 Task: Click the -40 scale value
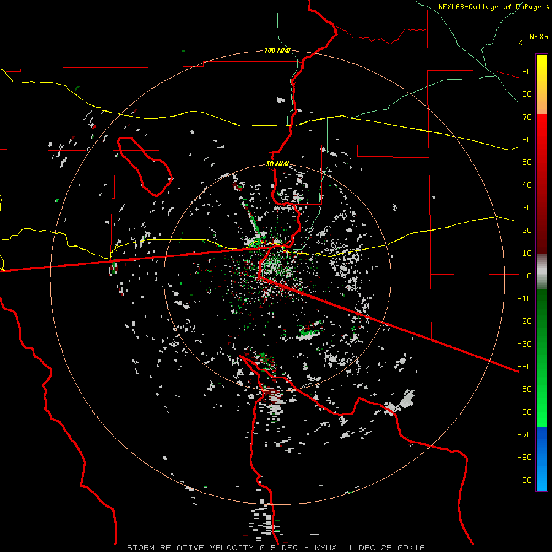coord(524,367)
